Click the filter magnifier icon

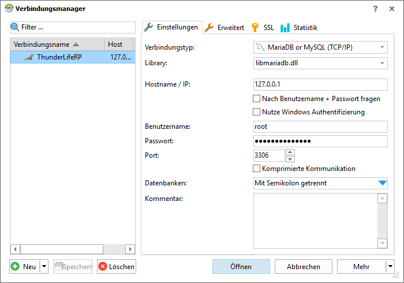tap(15, 27)
